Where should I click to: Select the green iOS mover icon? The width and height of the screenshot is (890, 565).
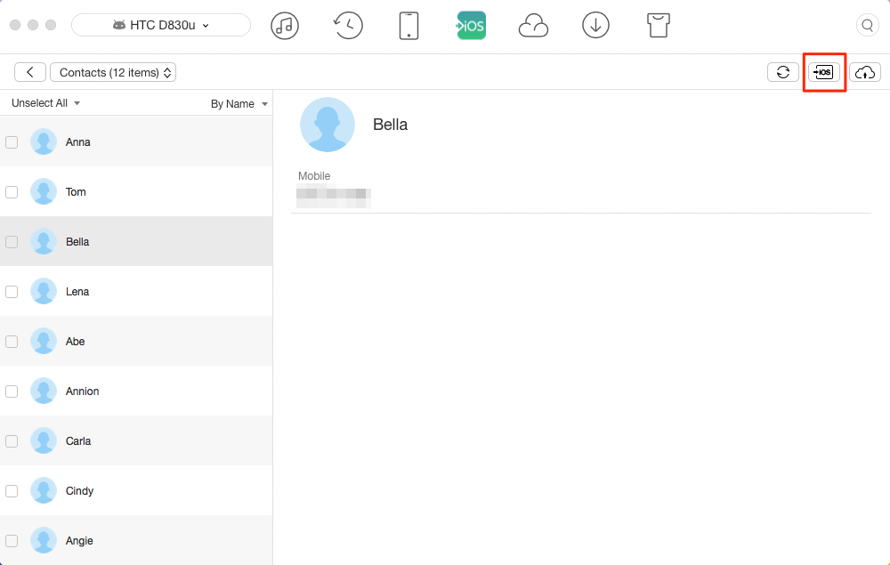471,26
